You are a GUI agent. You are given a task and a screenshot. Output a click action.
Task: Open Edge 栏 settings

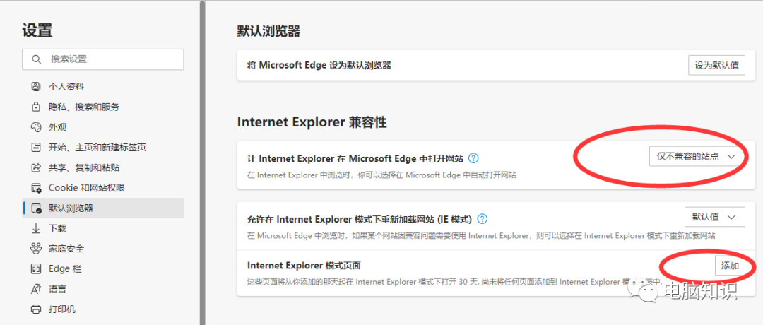click(x=102, y=268)
